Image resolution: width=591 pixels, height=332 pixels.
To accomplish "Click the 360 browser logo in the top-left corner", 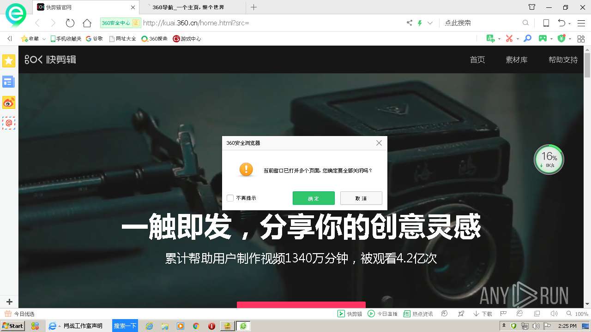I will click(x=16, y=15).
